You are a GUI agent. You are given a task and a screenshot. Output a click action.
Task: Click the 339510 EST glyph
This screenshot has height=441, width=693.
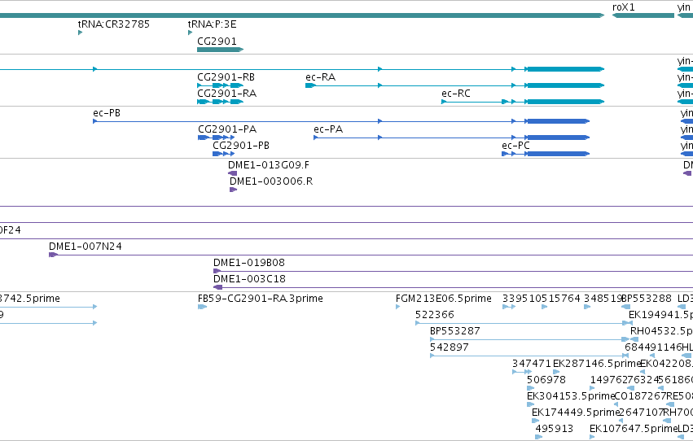[x=509, y=307]
